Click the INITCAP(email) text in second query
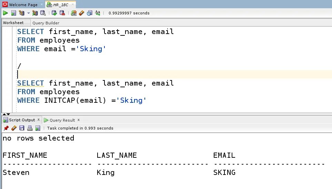This screenshot has height=189, width=332. click(x=75, y=100)
